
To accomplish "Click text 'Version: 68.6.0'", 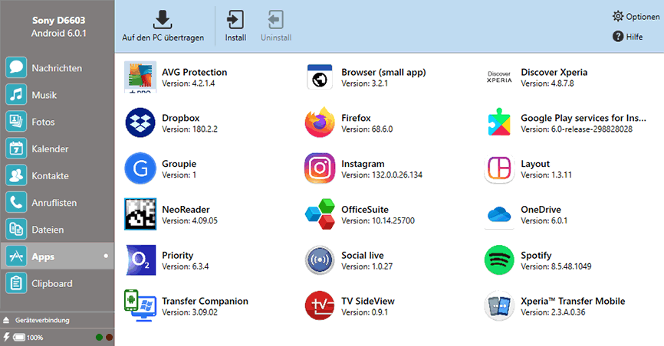I will (x=367, y=129).
